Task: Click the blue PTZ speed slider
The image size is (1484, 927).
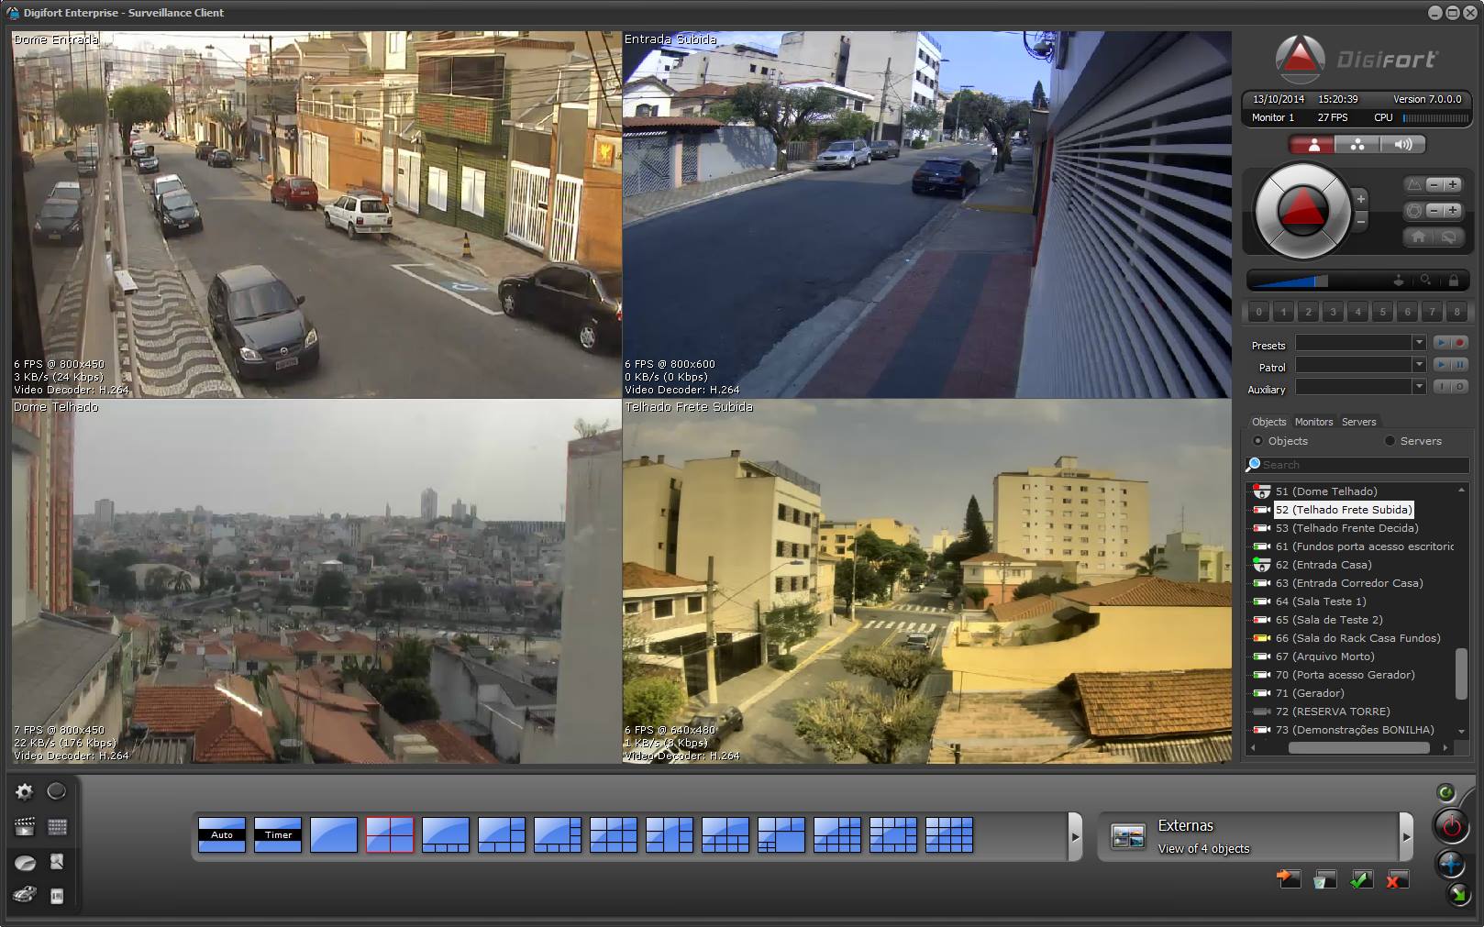Action: point(1288,281)
